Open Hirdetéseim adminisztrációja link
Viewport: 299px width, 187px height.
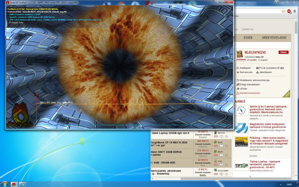coord(254,80)
